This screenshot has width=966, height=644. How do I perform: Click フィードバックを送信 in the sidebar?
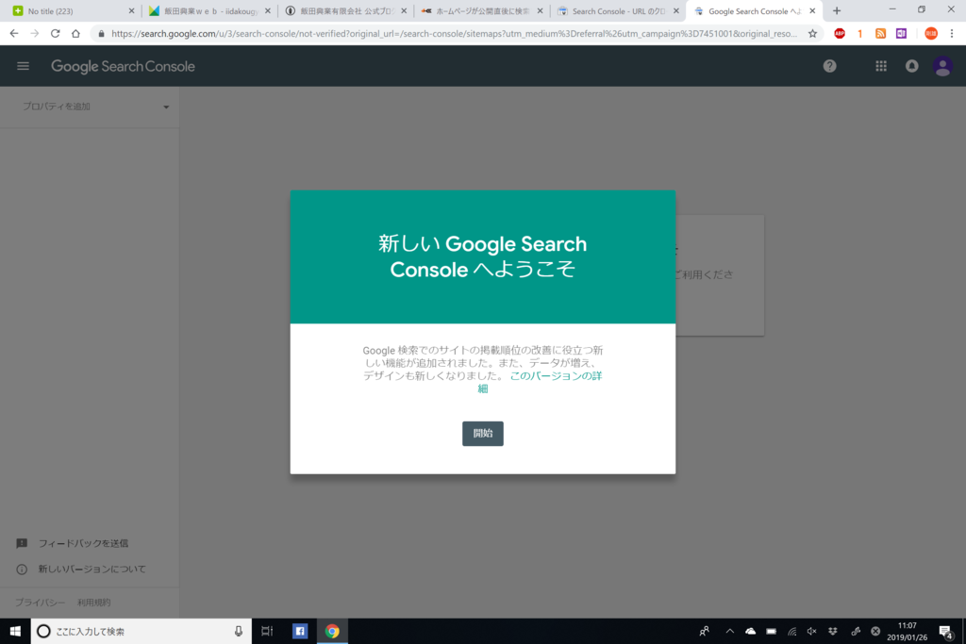pos(83,543)
